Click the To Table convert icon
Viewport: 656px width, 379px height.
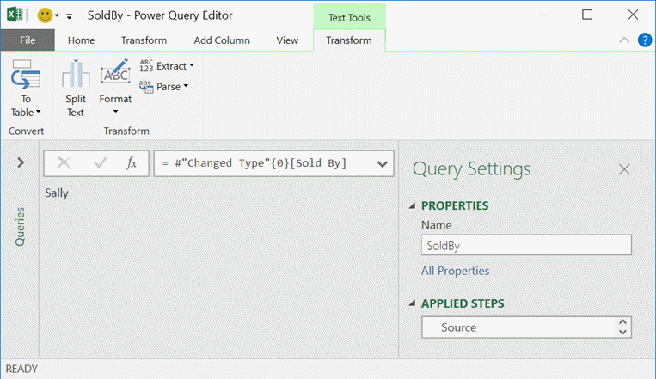tap(26, 81)
